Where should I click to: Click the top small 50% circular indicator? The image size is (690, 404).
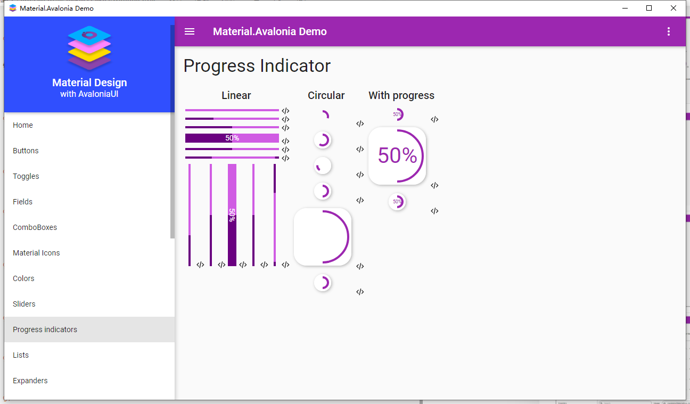(397, 114)
